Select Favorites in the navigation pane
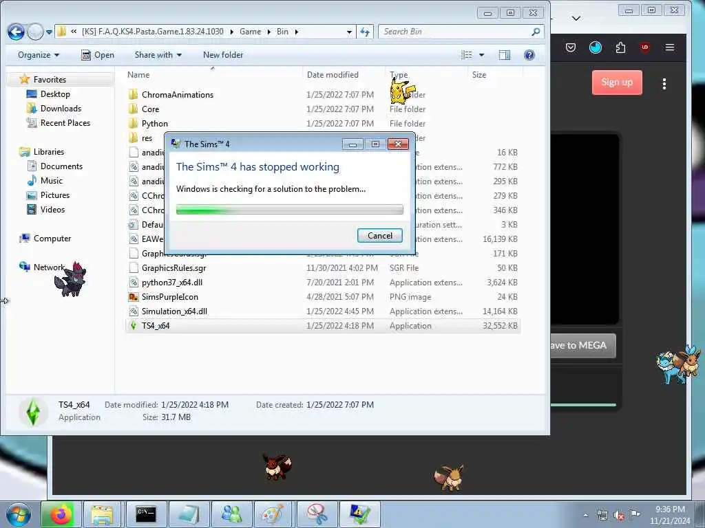705x528 pixels. coord(50,80)
